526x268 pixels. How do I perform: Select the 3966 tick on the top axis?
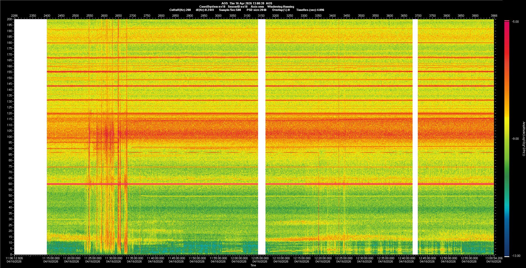(x=494, y=16)
